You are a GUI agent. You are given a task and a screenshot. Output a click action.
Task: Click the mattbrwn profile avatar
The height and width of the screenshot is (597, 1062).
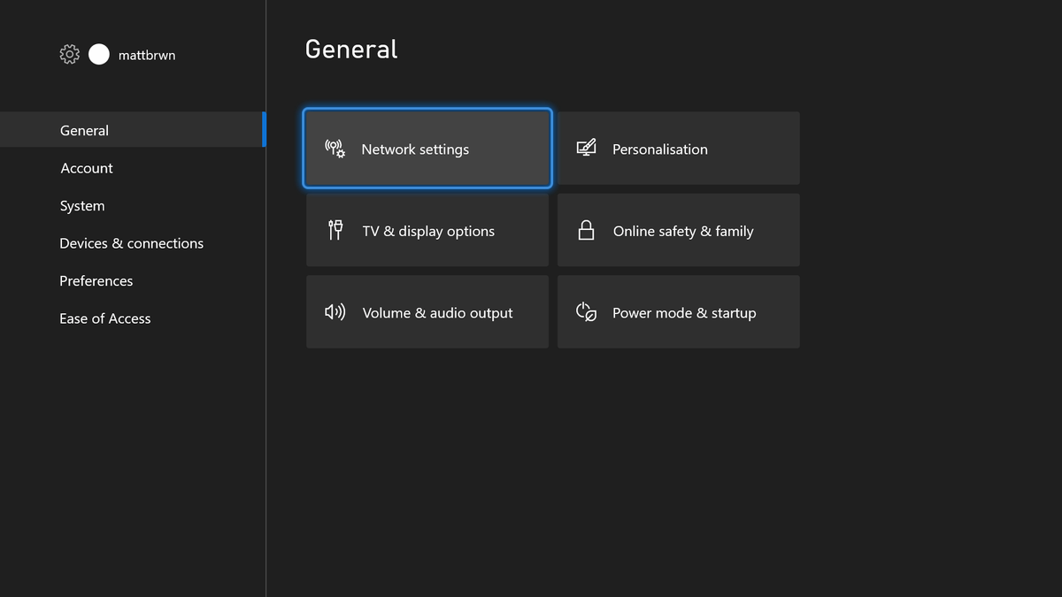click(98, 54)
